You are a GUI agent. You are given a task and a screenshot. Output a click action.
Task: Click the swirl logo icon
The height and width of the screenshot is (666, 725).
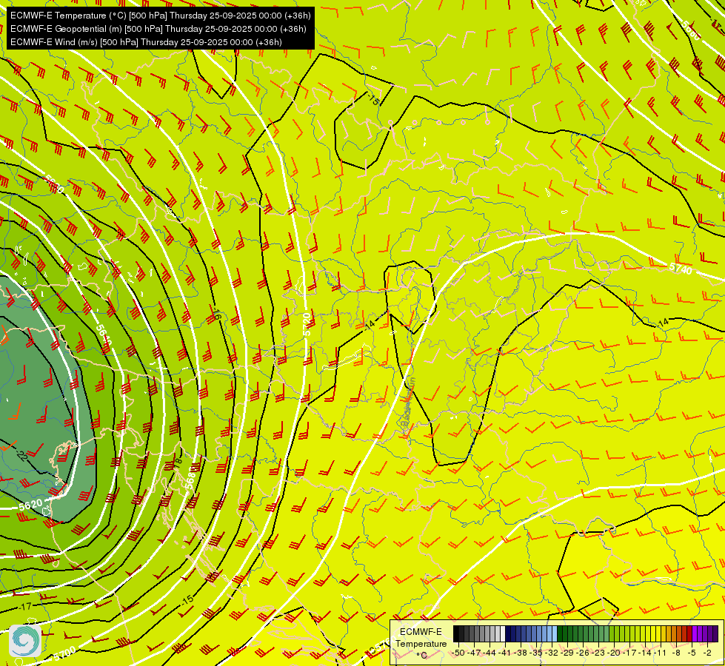[25, 641]
